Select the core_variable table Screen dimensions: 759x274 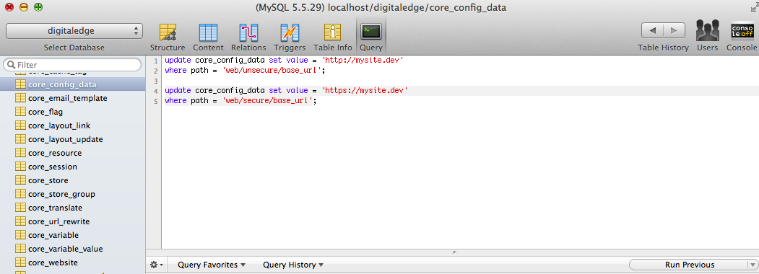(73, 235)
